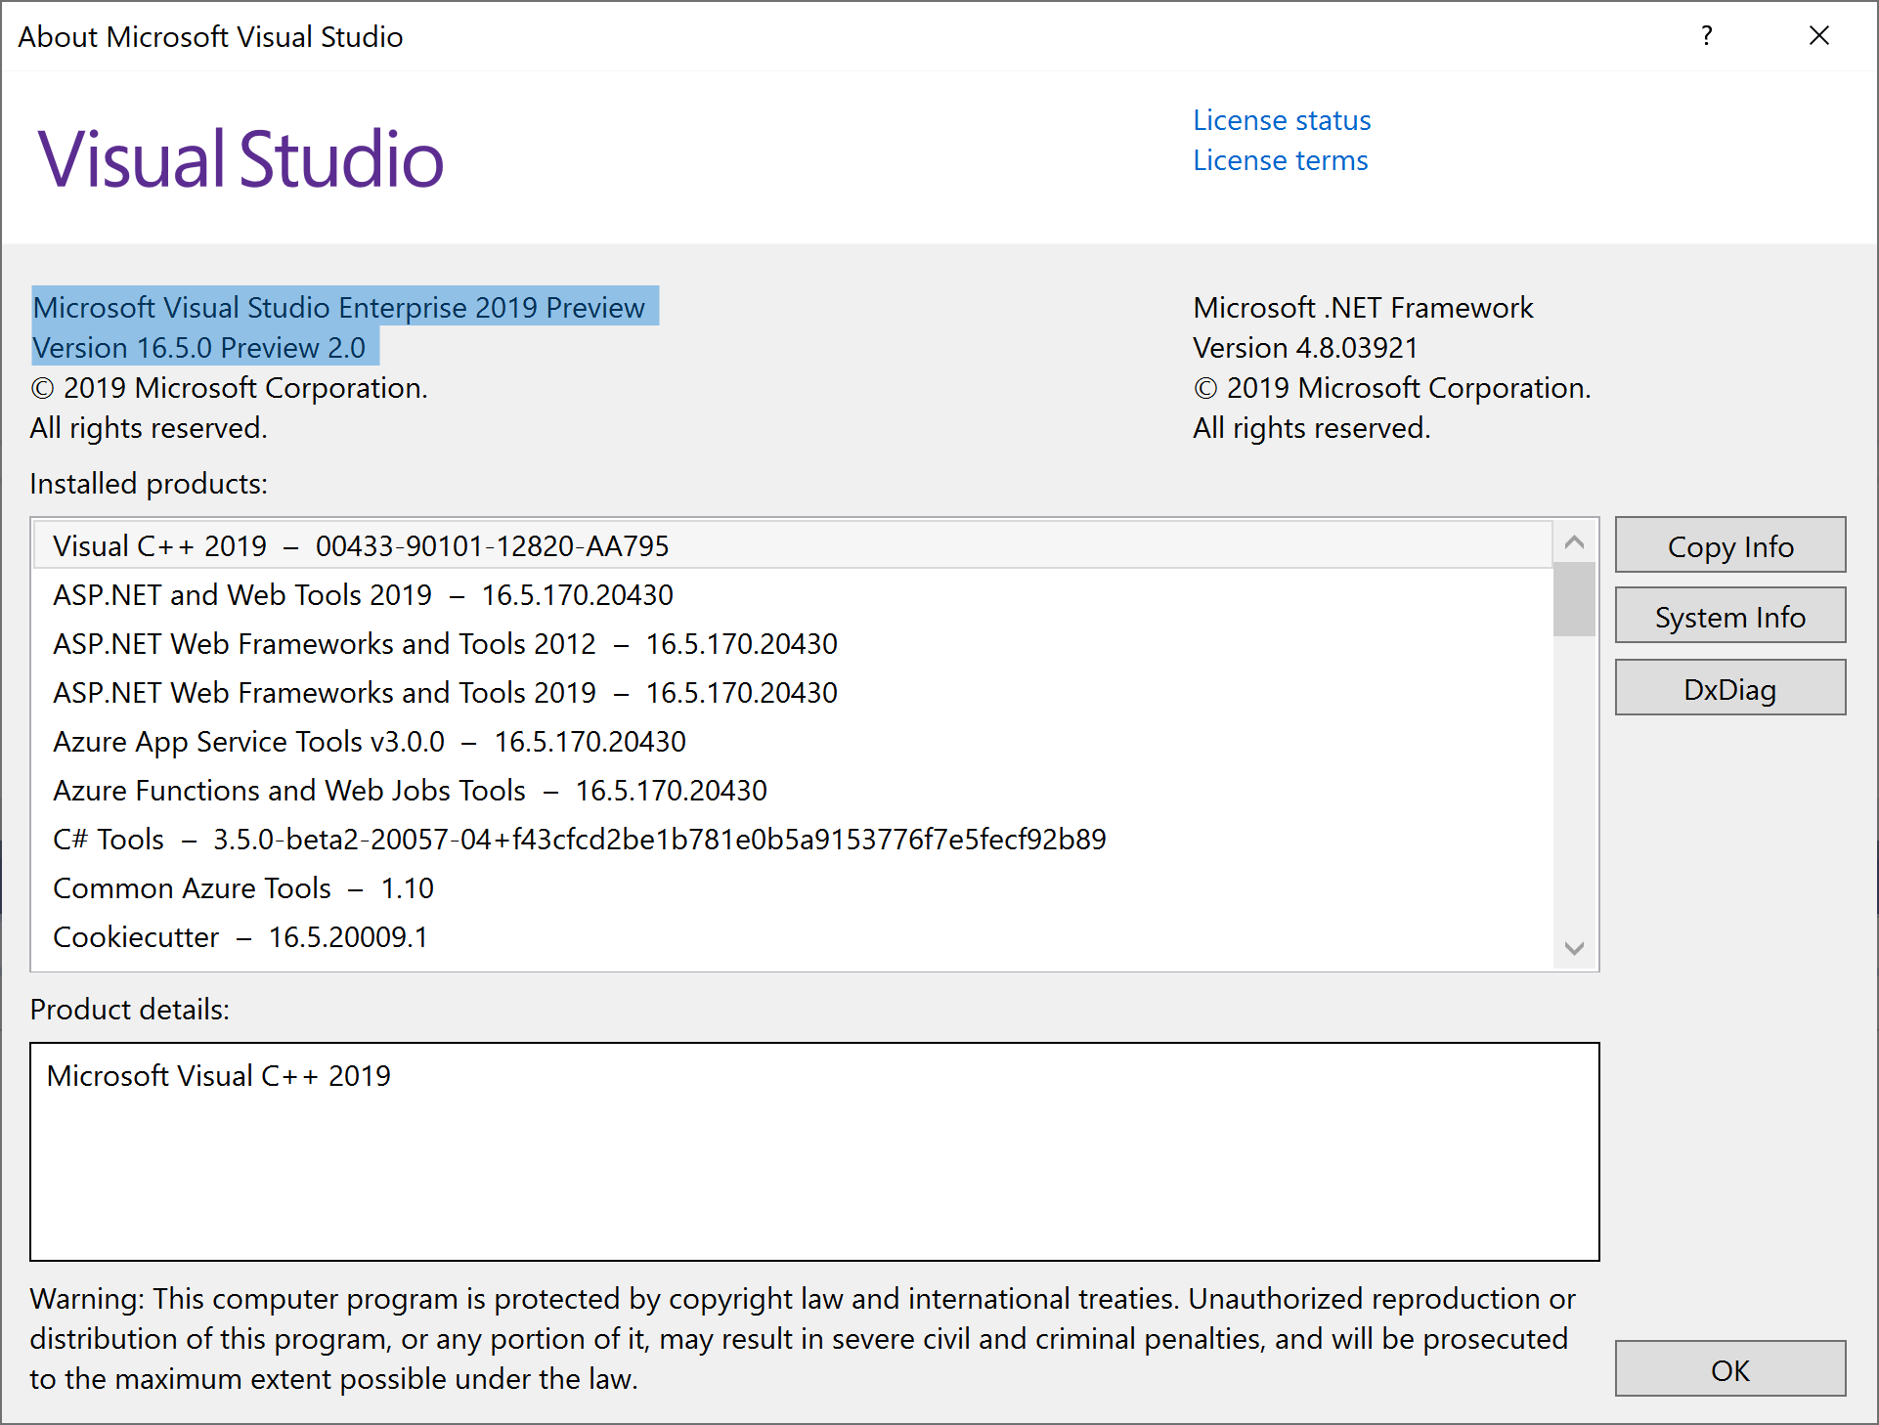
Task: Select the C# Tools entry
Action: (579, 840)
